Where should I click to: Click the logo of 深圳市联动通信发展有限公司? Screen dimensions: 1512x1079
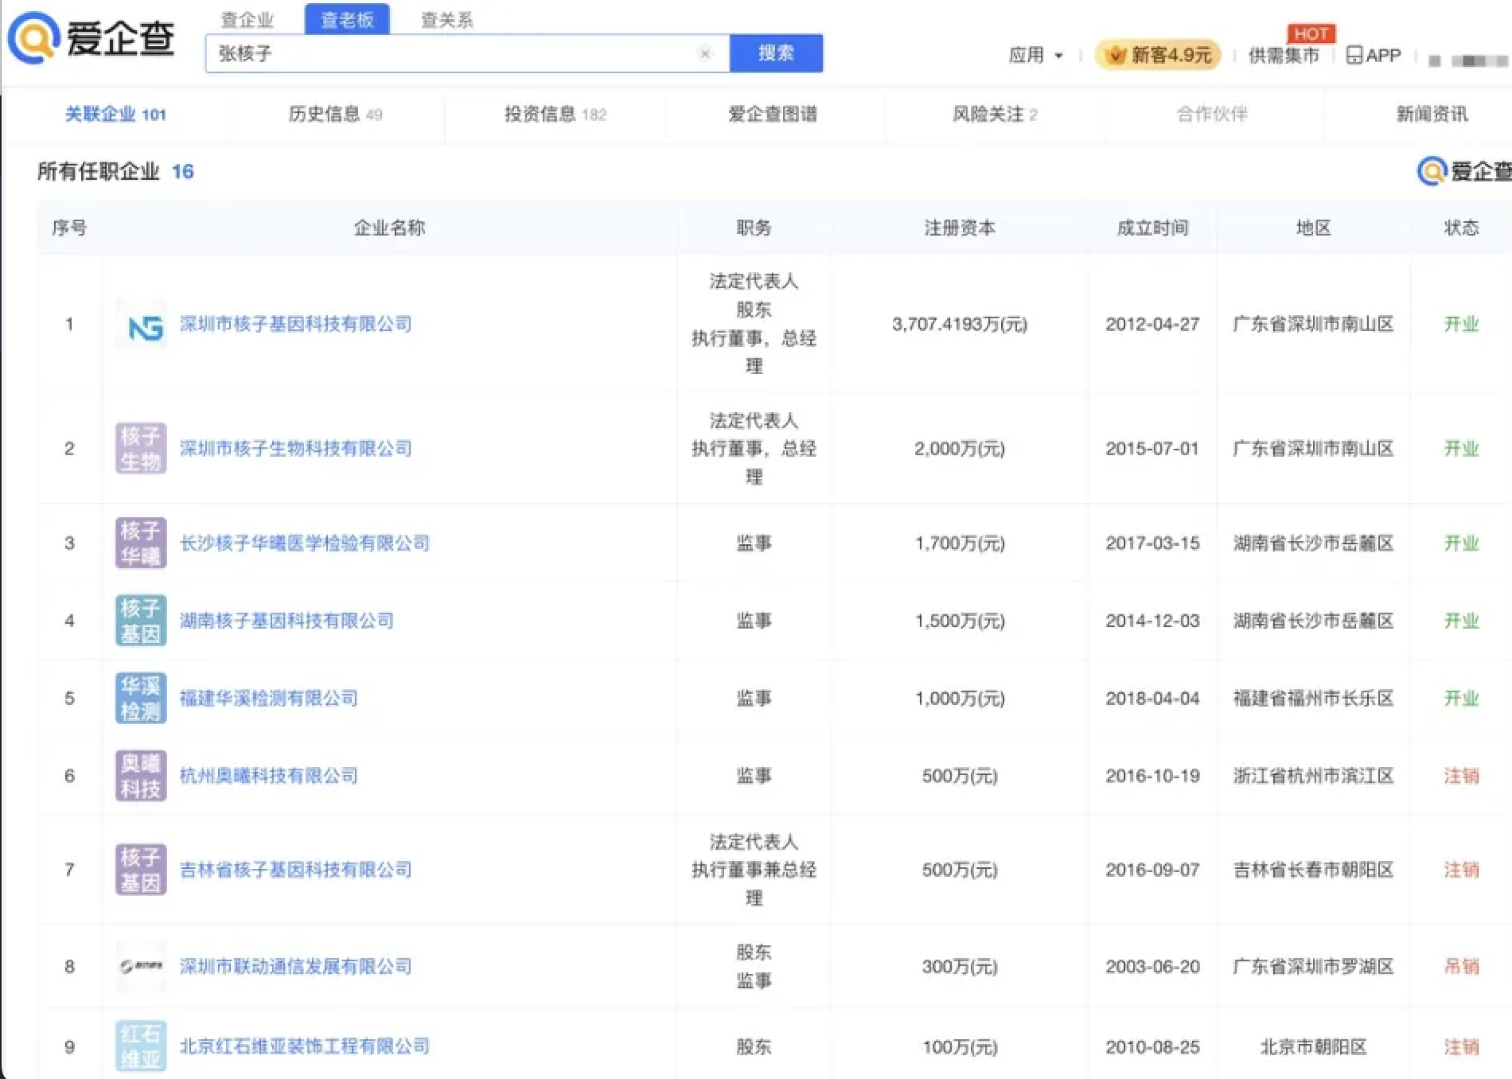[142, 967]
